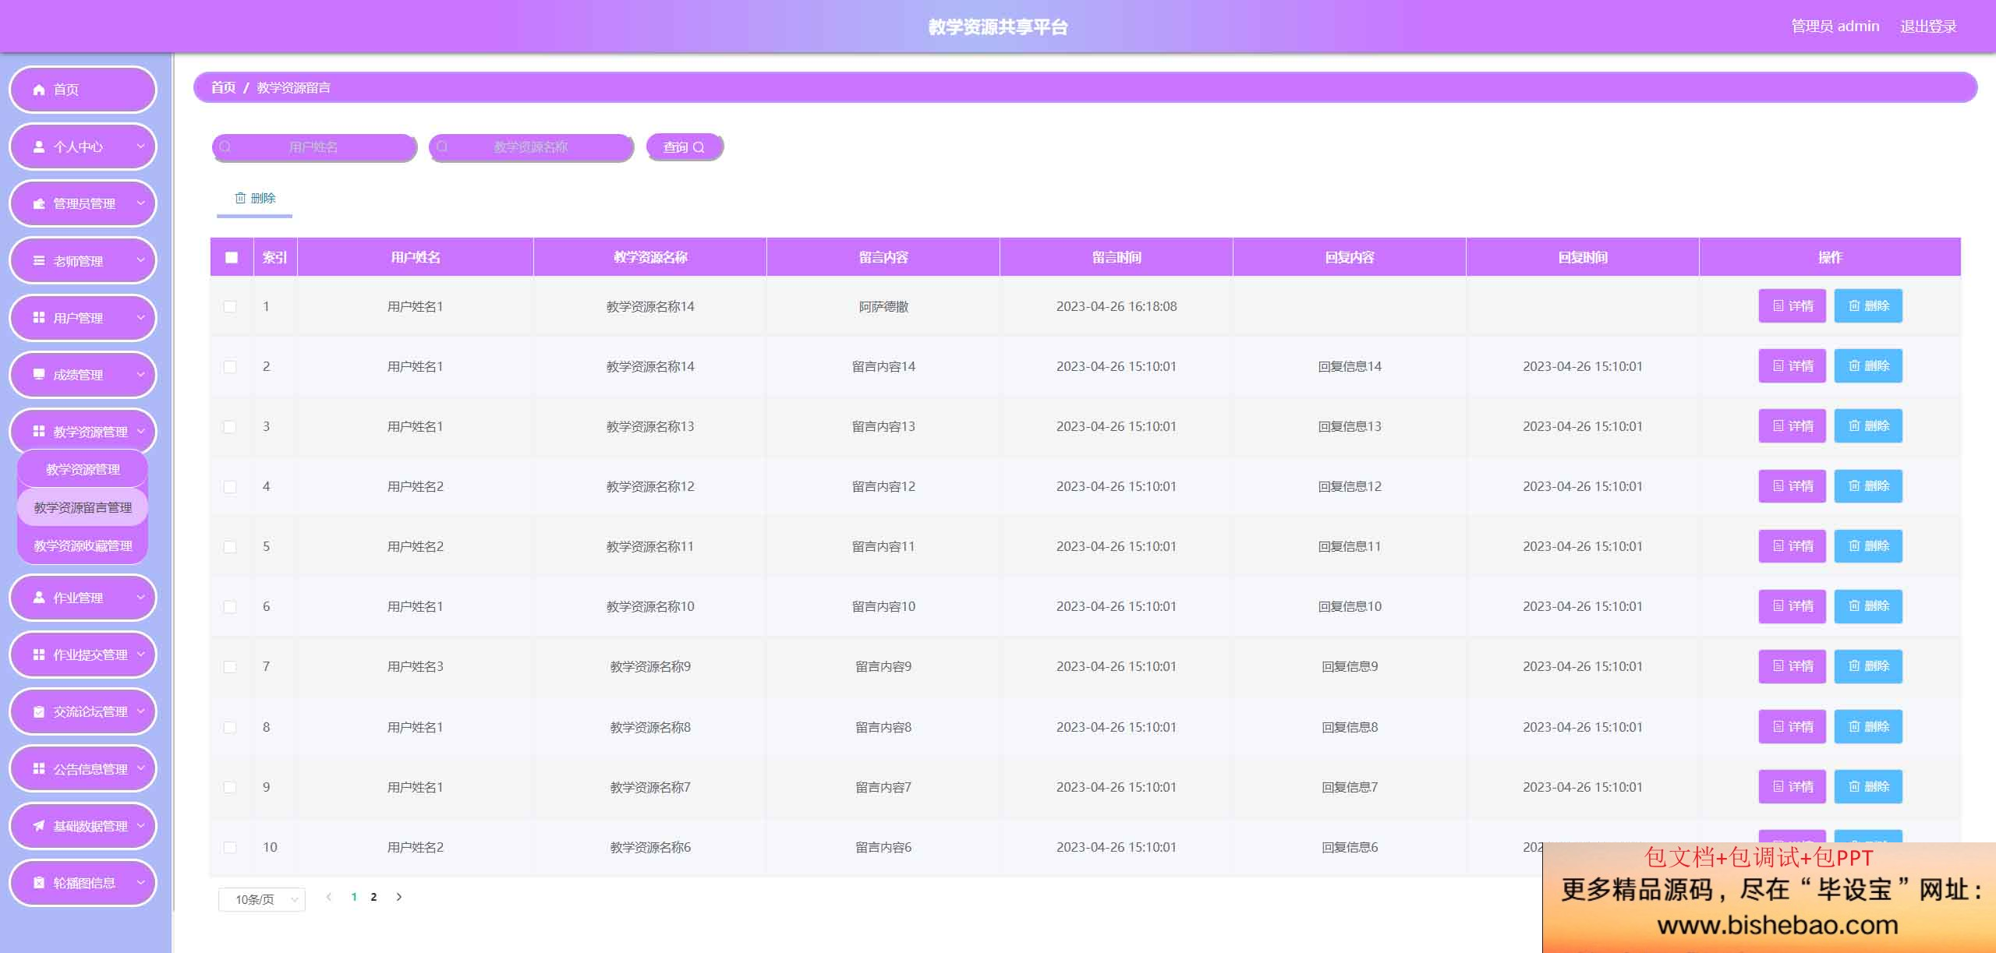This screenshot has height=953, width=1996.
Task: Click the clipboard icon beside 交流论坛管理
Action: (38, 711)
